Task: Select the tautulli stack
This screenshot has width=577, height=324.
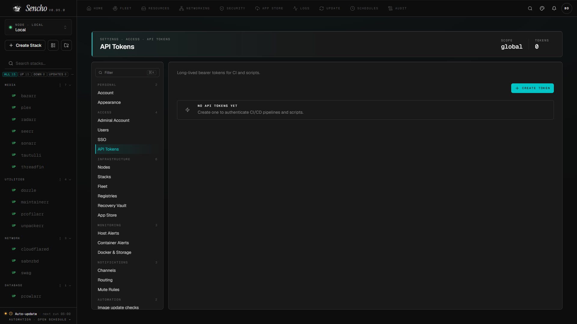Action: click(38, 155)
